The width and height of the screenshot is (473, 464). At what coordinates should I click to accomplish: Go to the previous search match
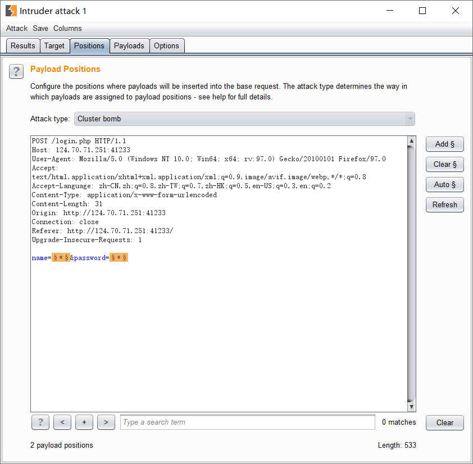point(62,422)
